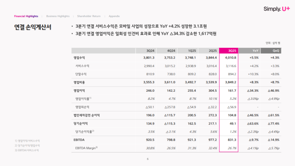The image size is (295, 166).
Task: Click the YoY column header
Action: pyautogui.click(x=255, y=50)
